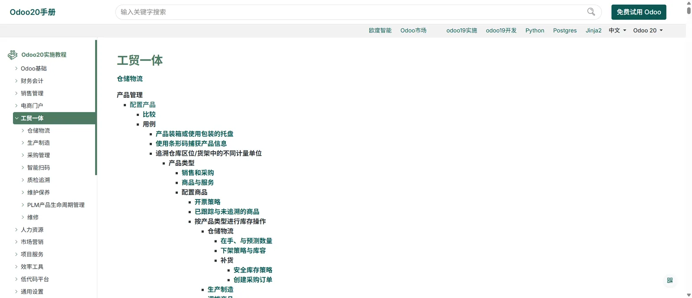Expand the 人力资源 chevron
Image resolution: width=692 pixels, height=298 pixels.
16,230
